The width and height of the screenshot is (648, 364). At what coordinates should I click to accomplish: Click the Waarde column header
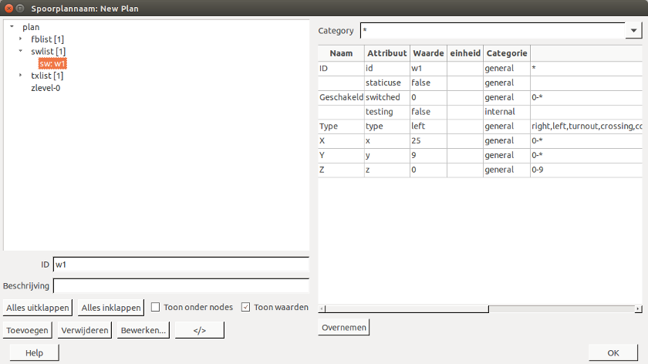click(x=428, y=53)
